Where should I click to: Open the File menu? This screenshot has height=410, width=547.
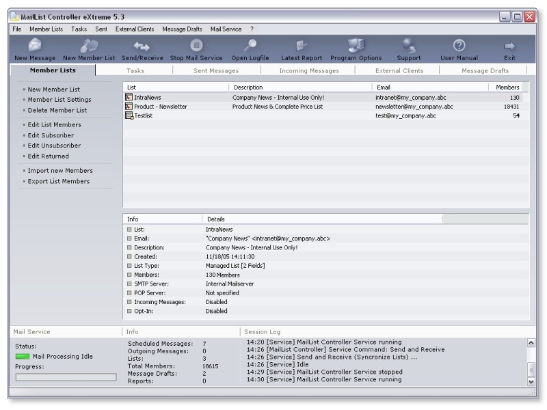click(16, 29)
